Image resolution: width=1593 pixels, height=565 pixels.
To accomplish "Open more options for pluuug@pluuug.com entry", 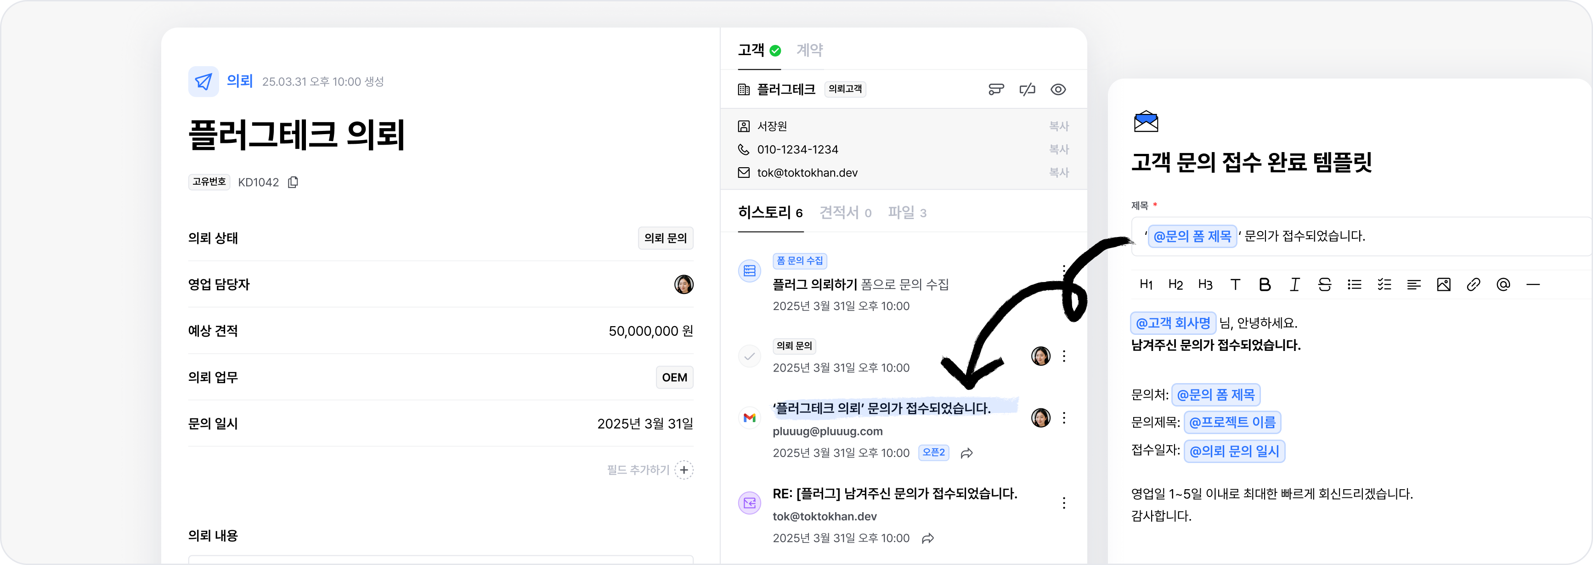I will (x=1064, y=418).
